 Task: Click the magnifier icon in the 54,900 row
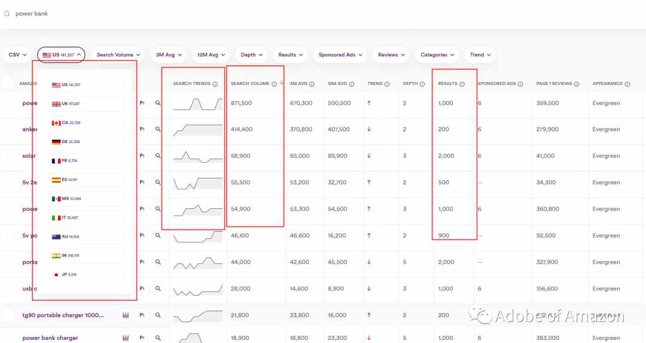[x=158, y=209]
